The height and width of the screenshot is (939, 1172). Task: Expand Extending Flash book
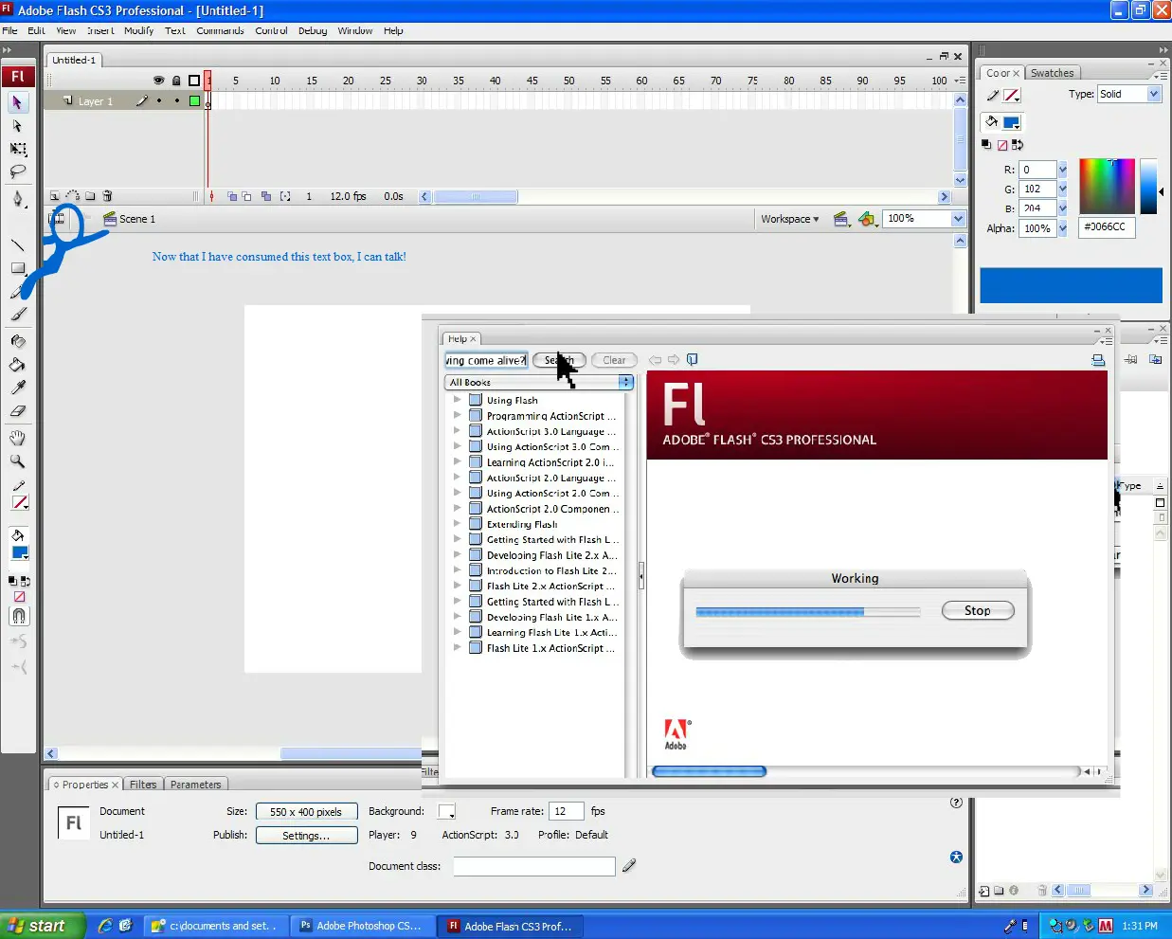(458, 524)
